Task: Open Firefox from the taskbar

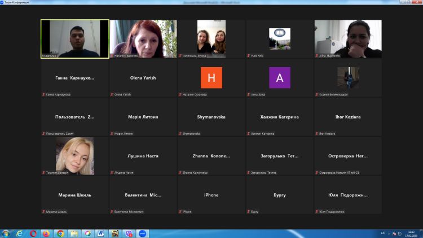Action: pos(46,233)
